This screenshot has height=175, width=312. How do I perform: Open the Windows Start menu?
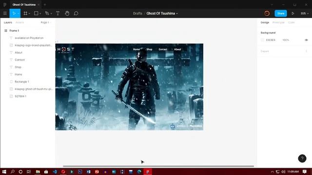coord(4,172)
